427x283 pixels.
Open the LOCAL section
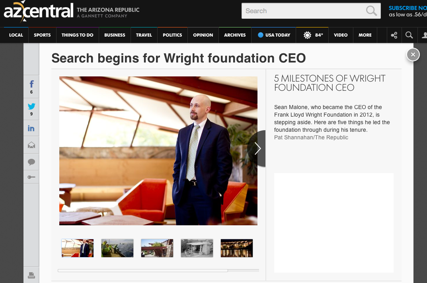click(x=16, y=35)
